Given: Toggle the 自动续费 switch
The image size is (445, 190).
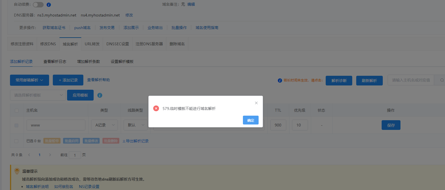Looking at the screenshot, I should click(x=38, y=5).
